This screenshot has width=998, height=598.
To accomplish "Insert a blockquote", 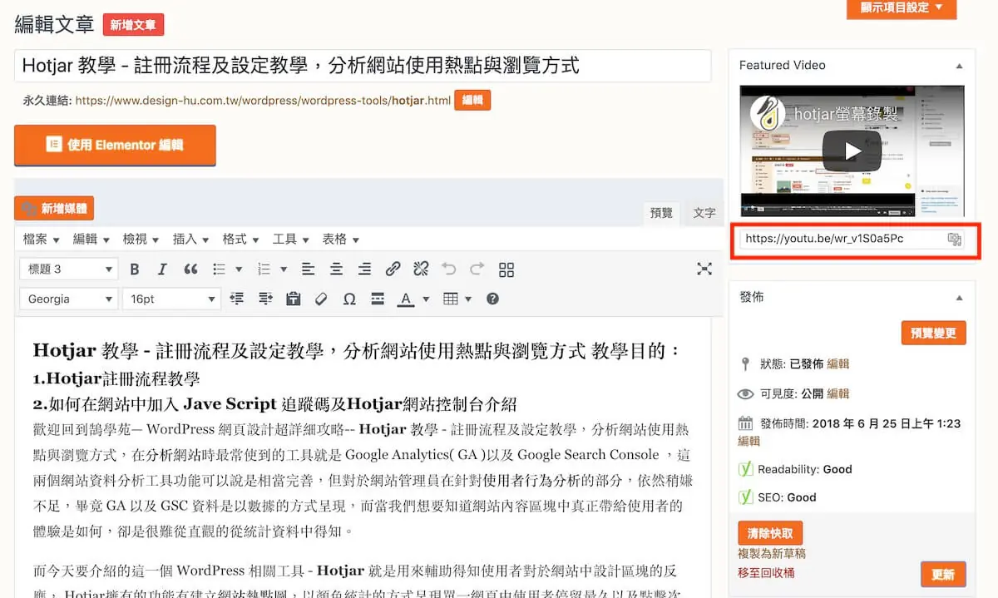I will (190, 269).
